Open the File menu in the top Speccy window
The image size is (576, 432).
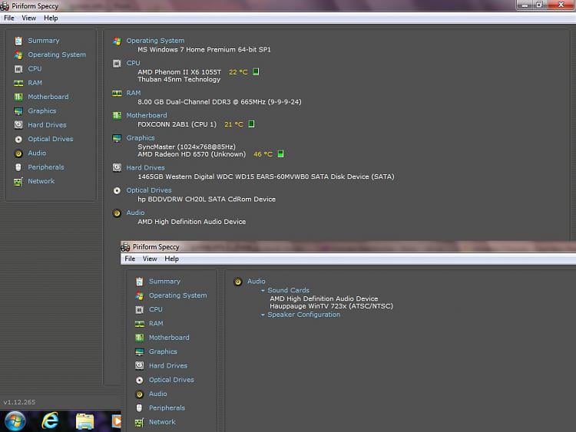pos(9,18)
